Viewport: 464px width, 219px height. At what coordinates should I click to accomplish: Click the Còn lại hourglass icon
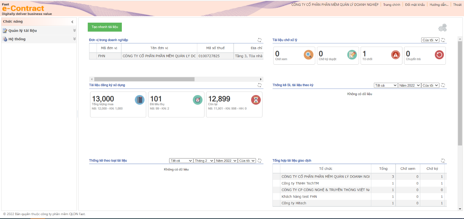256,100
